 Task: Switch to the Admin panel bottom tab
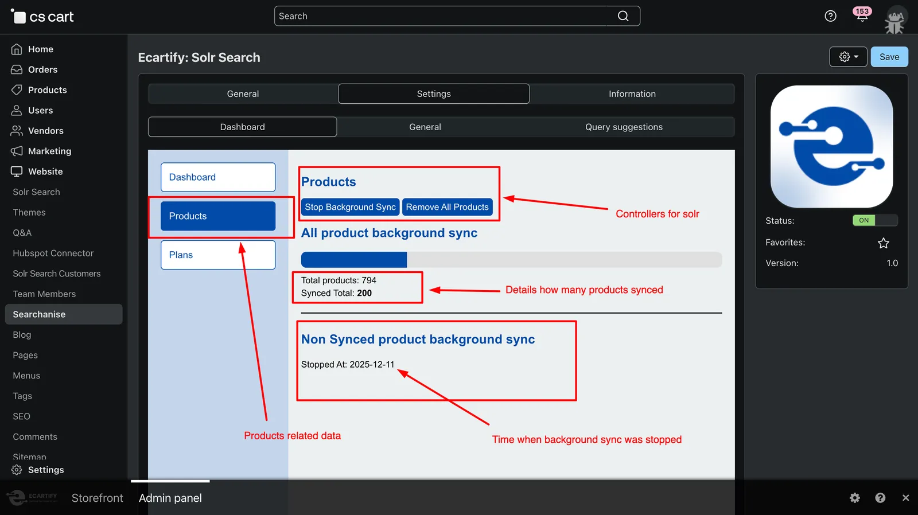point(170,498)
